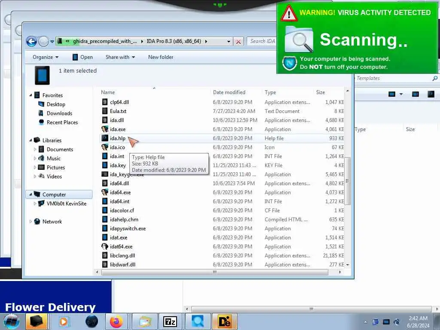The width and height of the screenshot is (440, 330).
Task: Select the Pictures library
Action: pos(55,167)
